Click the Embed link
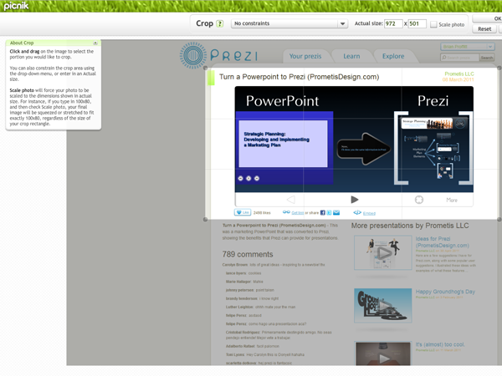Screen dimensions: 502x376 (369, 213)
